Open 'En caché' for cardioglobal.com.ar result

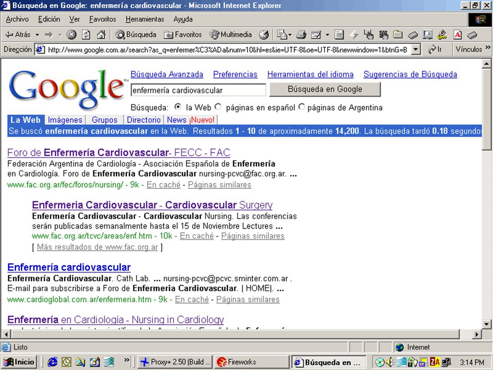(192, 300)
